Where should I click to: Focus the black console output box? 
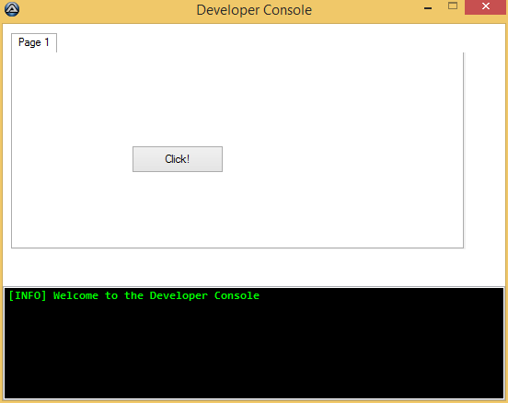[x=254, y=343]
